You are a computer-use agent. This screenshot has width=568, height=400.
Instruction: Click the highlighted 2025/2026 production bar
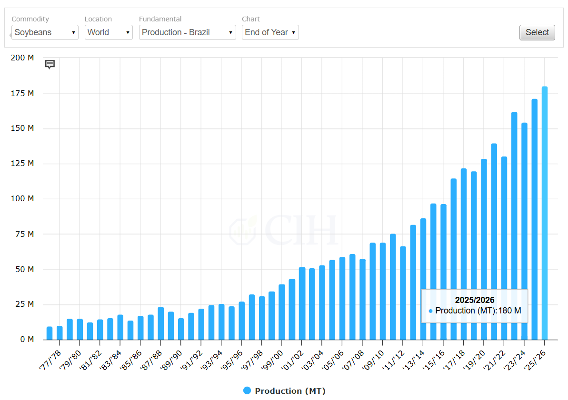[x=545, y=214]
